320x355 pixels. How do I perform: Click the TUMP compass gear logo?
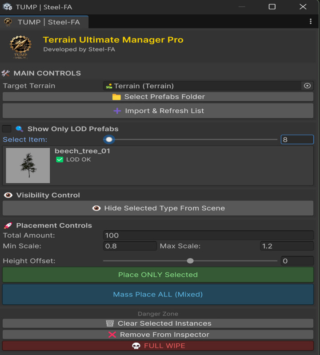(x=20, y=47)
